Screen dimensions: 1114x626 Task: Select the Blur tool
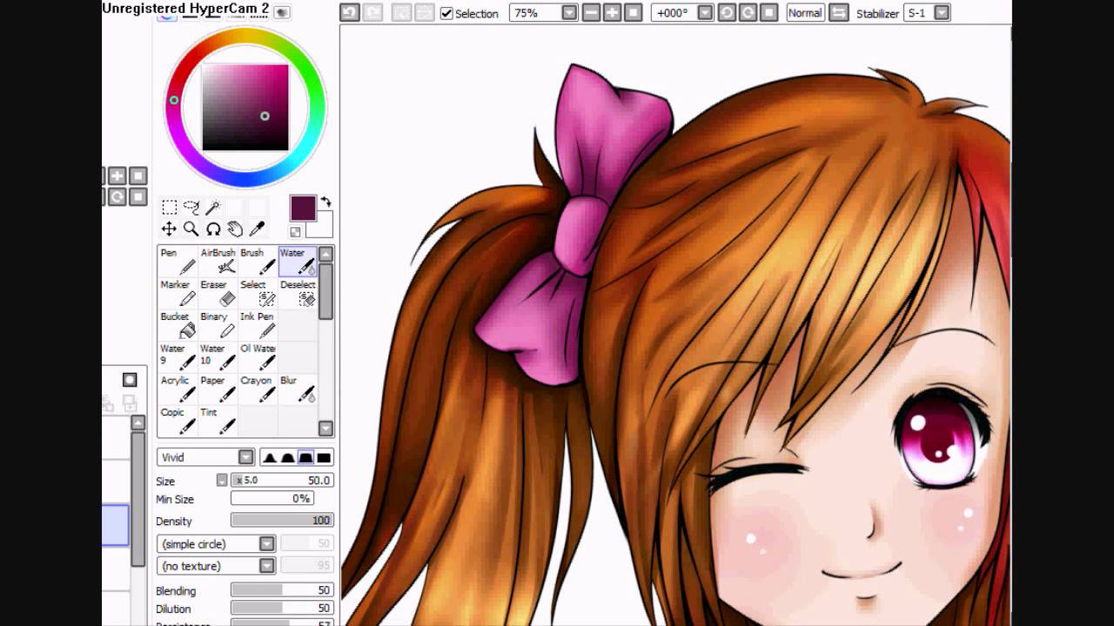point(298,390)
